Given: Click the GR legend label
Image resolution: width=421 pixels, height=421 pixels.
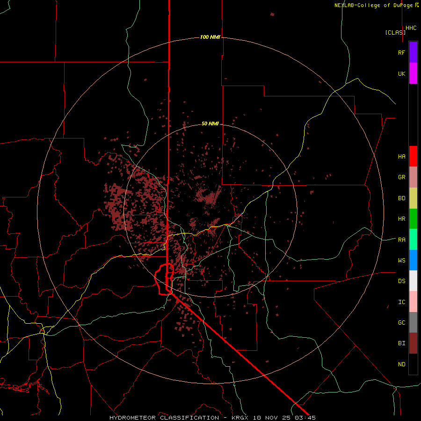Looking at the screenshot, I should [x=401, y=177].
